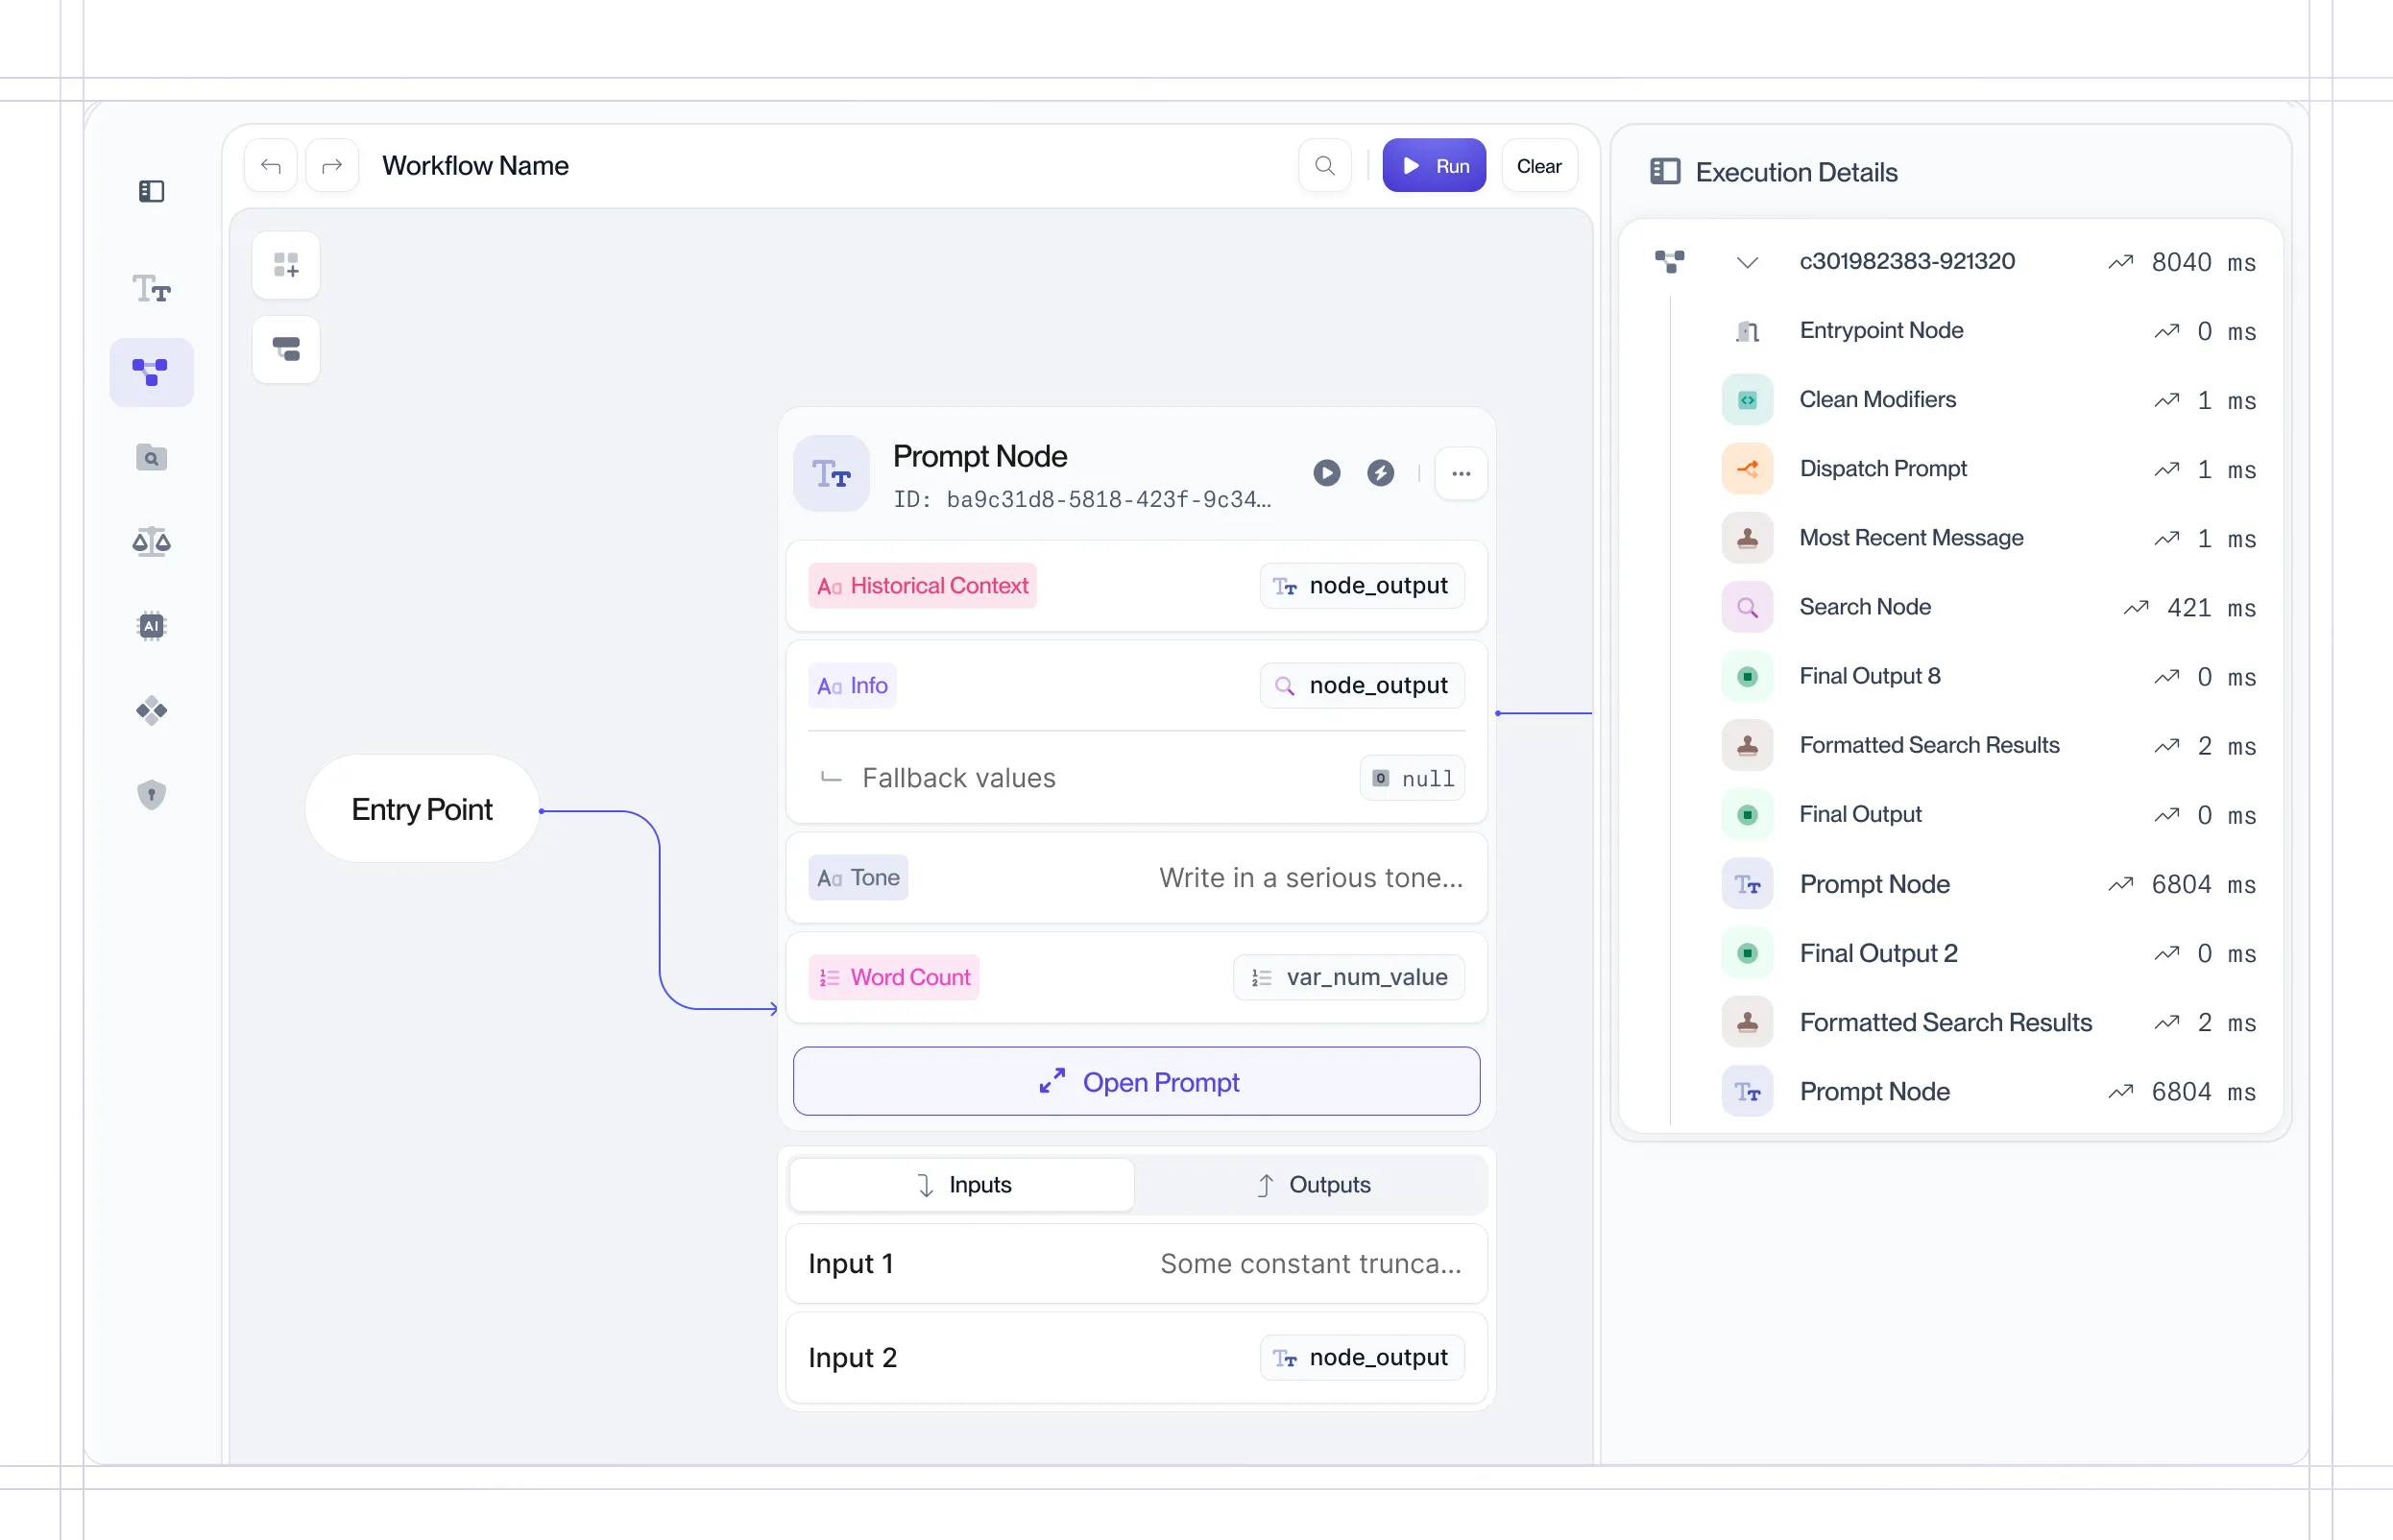Image resolution: width=2393 pixels, height=1540 pixels.
Task: Select Search Node in execution list
Action: click(1864, 607)
